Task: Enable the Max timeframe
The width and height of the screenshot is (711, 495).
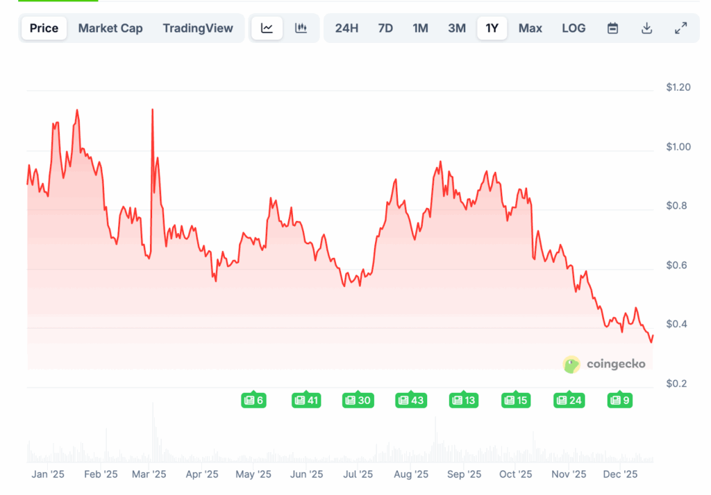Action: coord(530,28)
